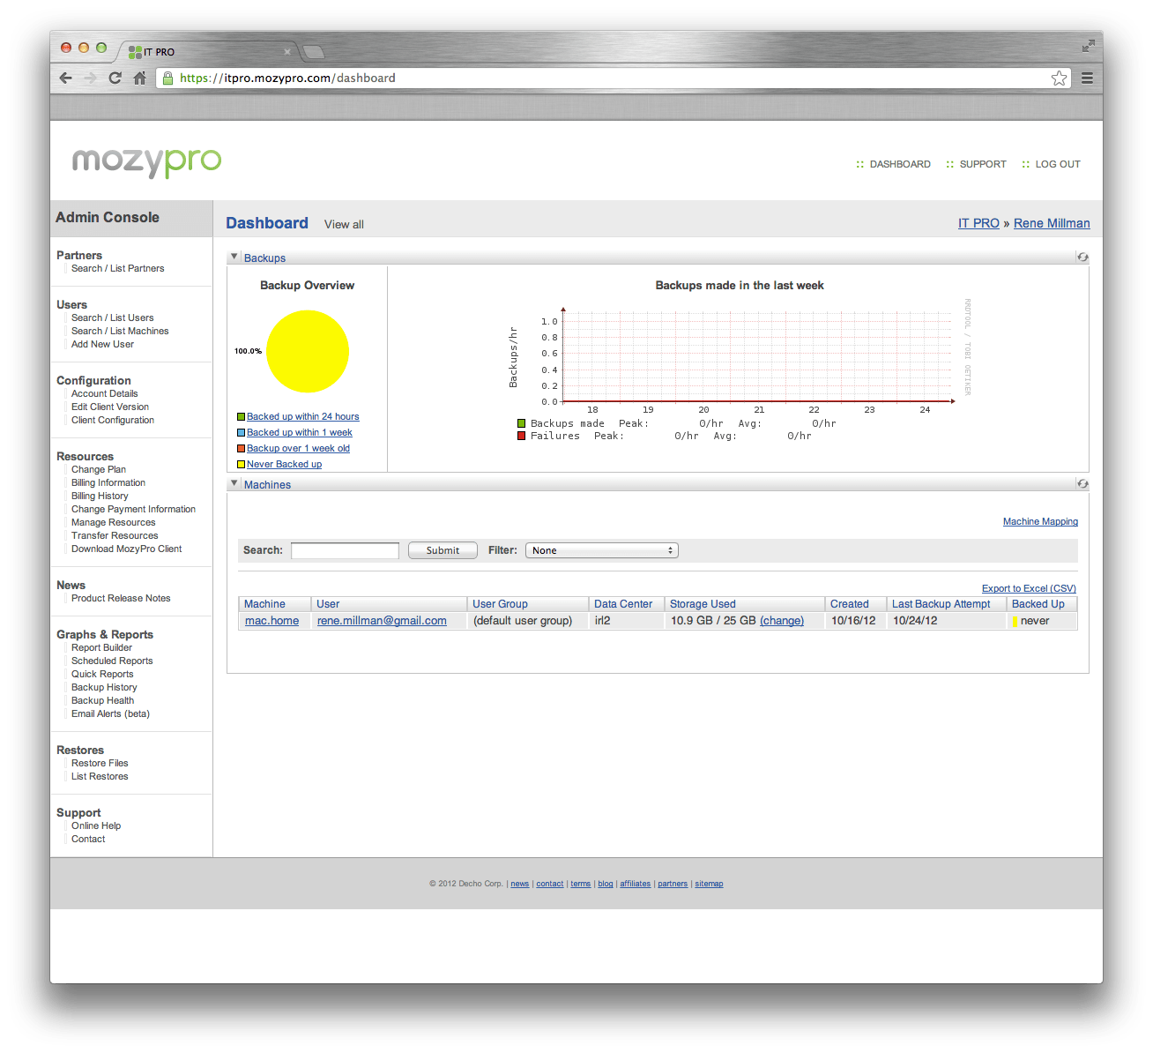This screenshot has height=1053, width=1153.
Task: Open the Machine Mapping link
Action: (x=1040, y=521)
